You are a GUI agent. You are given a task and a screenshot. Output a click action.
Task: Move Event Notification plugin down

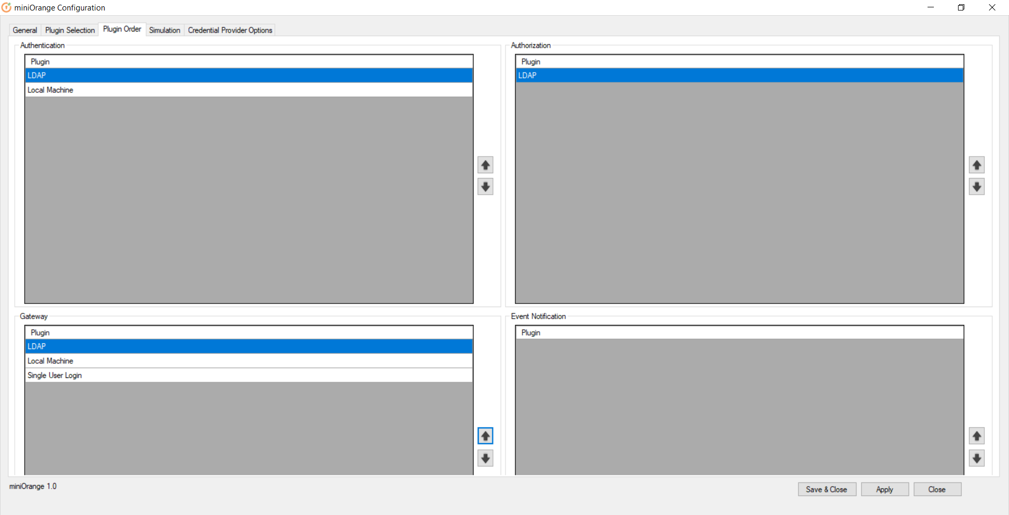coord(976,458)
